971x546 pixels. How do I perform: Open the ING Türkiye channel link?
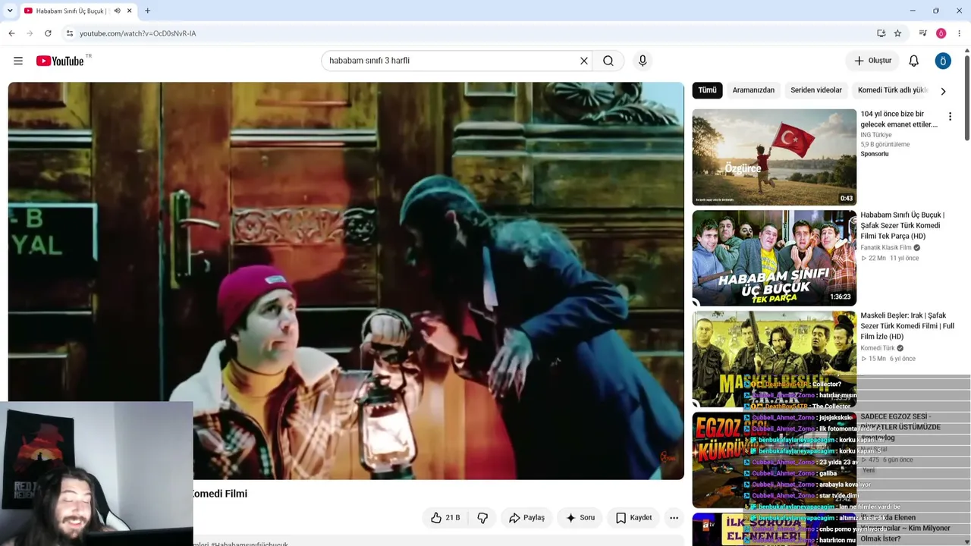(x=876, y=135)
